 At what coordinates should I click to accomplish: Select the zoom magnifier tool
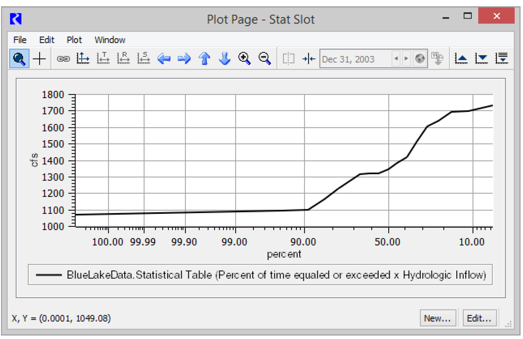coord(19,59)
